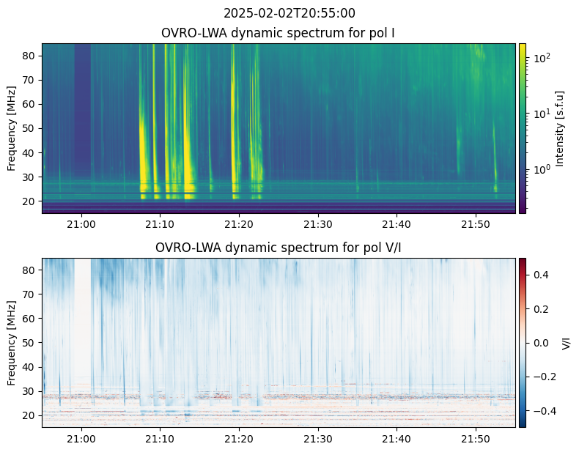Viewport: 579px width, 452px height.
Task: Click the pol V/I spectrum title
Action: (x=278, y=248)
